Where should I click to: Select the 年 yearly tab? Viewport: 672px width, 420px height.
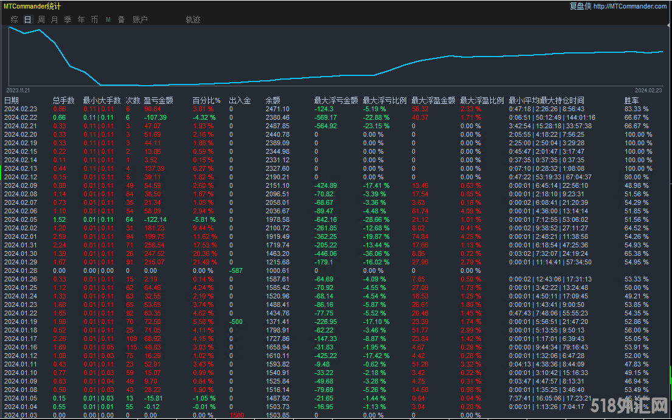click(x=81, y=19)
